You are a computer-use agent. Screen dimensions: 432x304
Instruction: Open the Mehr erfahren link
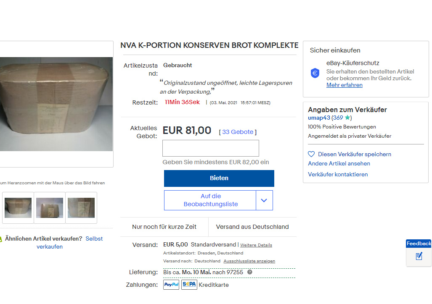345,85
